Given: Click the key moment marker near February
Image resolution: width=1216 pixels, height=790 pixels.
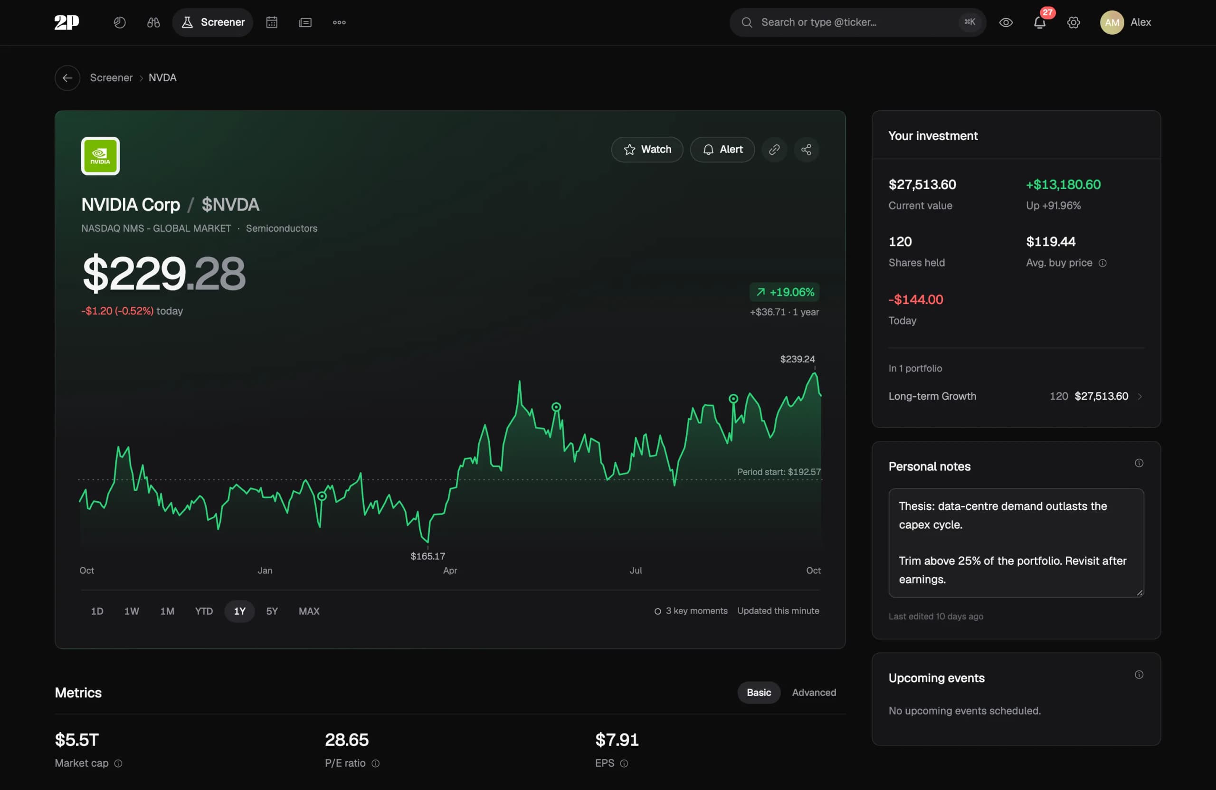Looking at the screenshot, I should point(322,495).
